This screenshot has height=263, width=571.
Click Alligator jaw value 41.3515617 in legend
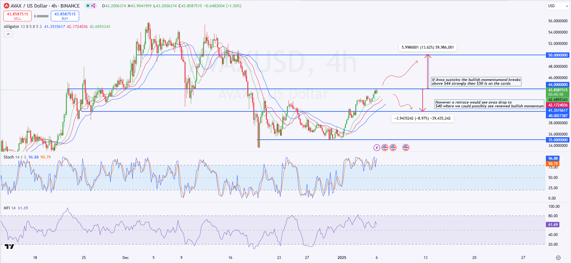pos(55,27)
